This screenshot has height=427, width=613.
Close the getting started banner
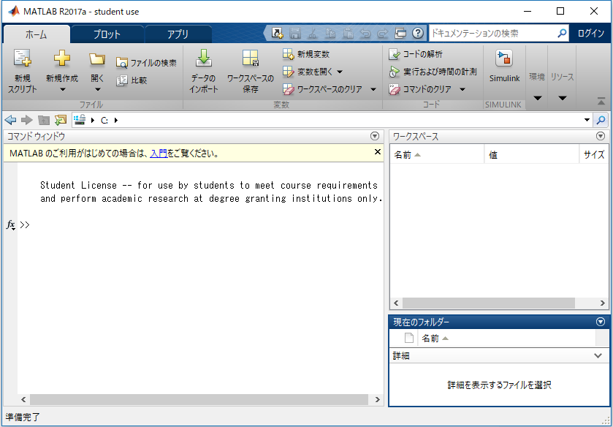pyautogui.click(x=377, y=152)
